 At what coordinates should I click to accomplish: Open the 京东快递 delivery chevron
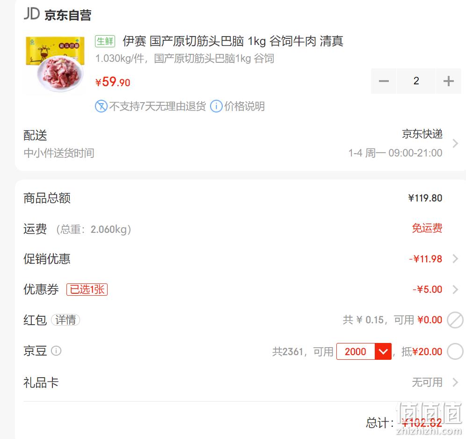pyautogui.click(x=455, y=143)
